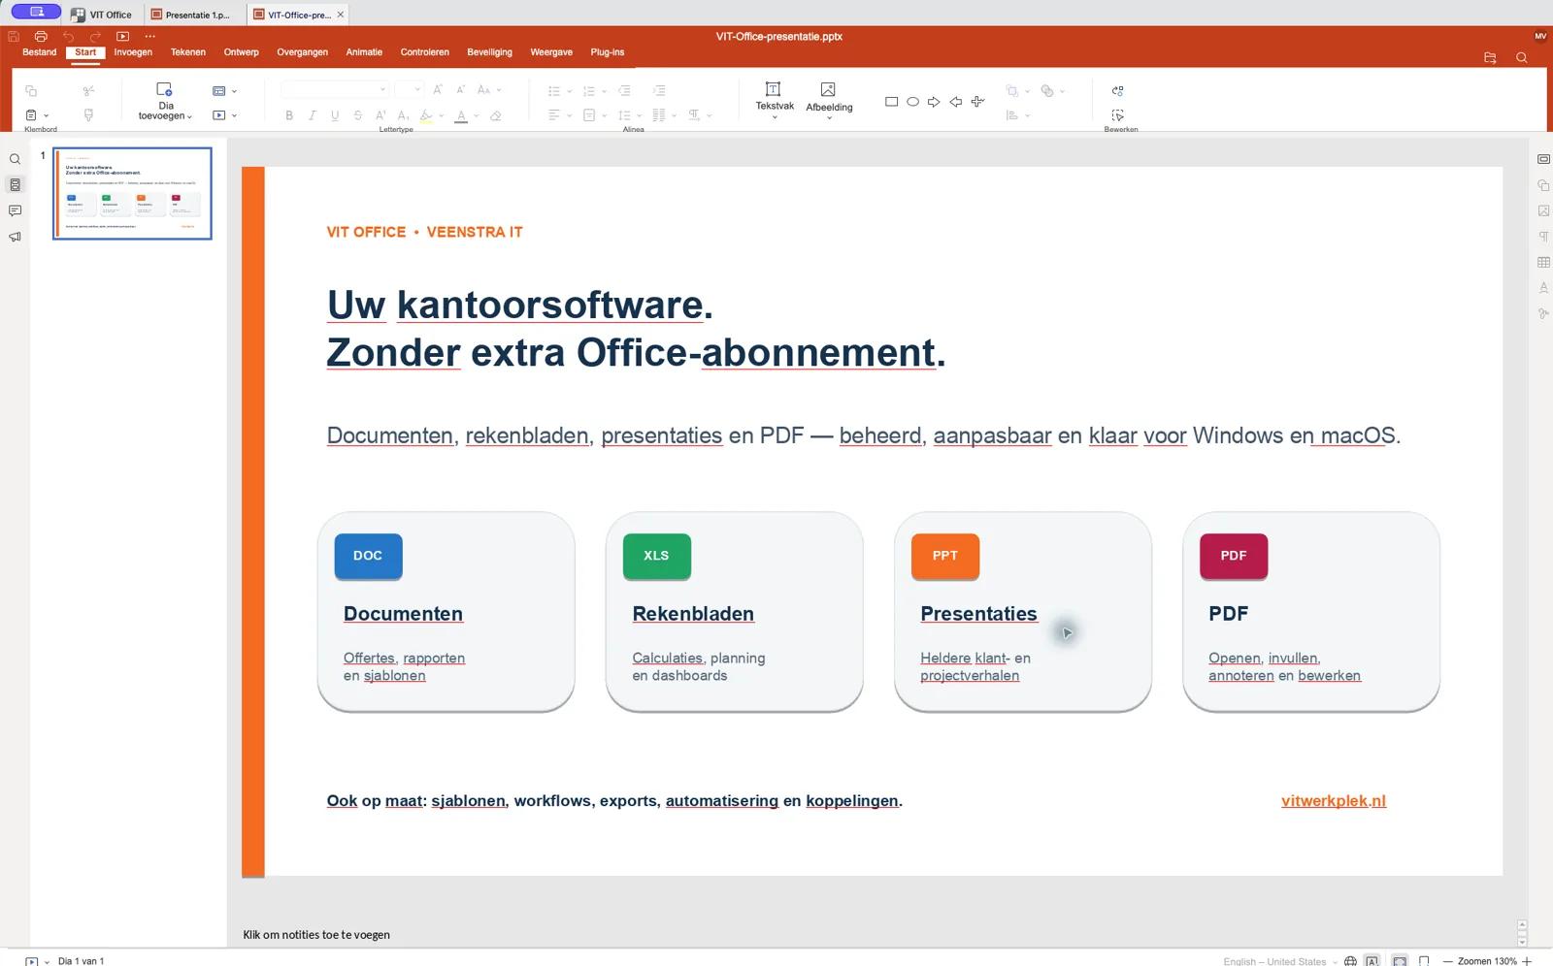Toggle spell checking in status bar
Image resolution: width=1553 pixels, height=966 pixels.
point(1371,961)
